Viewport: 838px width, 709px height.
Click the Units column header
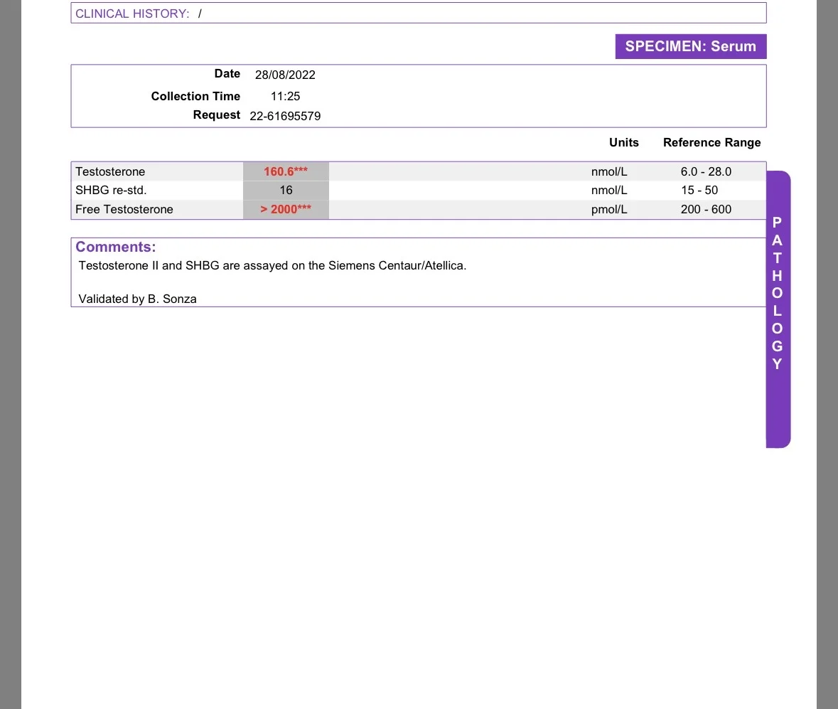click(623, 142)
